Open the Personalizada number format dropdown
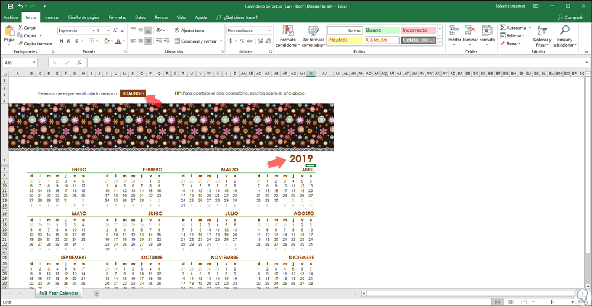 (x=269, y=31)
